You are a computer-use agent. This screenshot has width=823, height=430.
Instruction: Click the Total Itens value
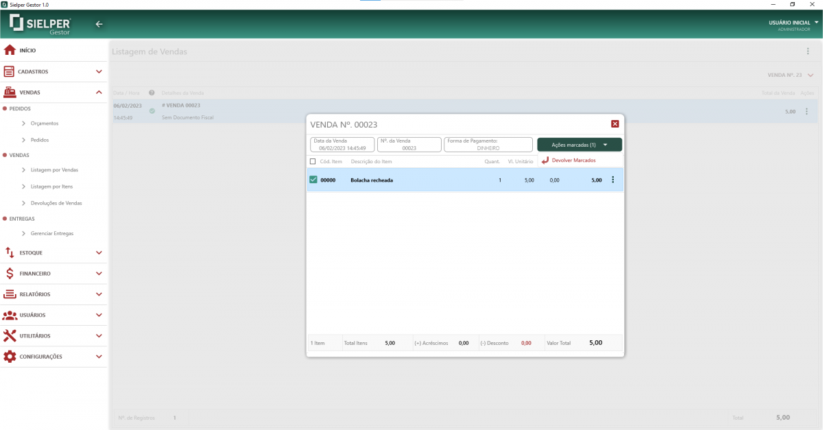390,343
